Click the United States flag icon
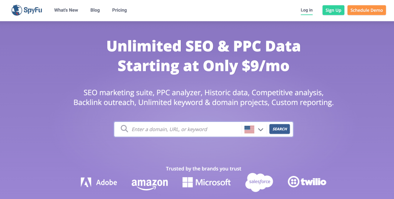Viewport: 394px width, 199px height. 249,129
